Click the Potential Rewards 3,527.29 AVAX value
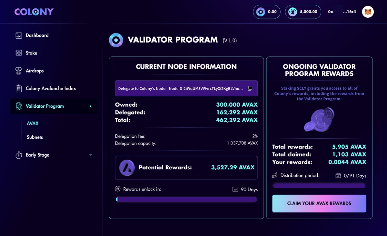The width and height of the screenshot is (387, 236). 233,168
